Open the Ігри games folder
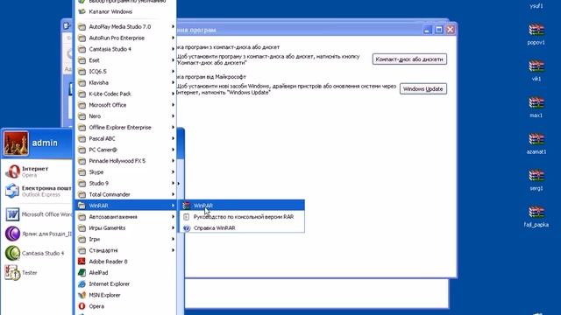This screenshot has height=315, width=561. tap(126, 239)
